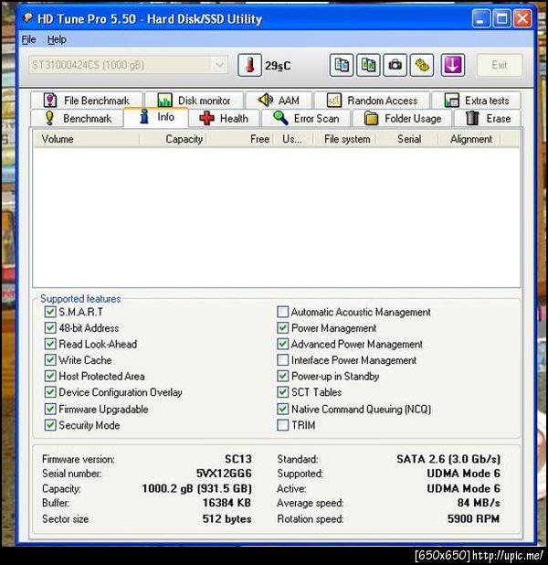Click the average speed value 84 MB/s
The height and width of the screenshot is (565, 548).
479,502
